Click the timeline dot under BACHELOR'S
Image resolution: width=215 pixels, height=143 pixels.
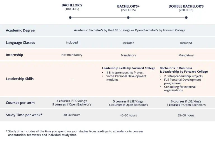tap(70, 18)
